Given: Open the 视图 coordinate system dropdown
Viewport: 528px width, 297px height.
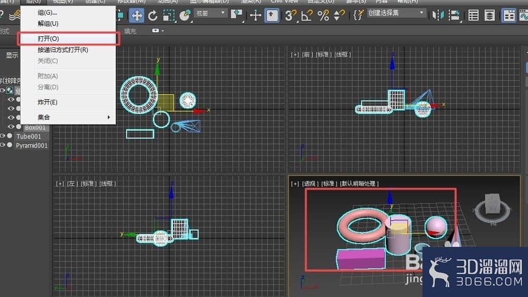Looking at the screenshot, I should (x=211, y=14).
